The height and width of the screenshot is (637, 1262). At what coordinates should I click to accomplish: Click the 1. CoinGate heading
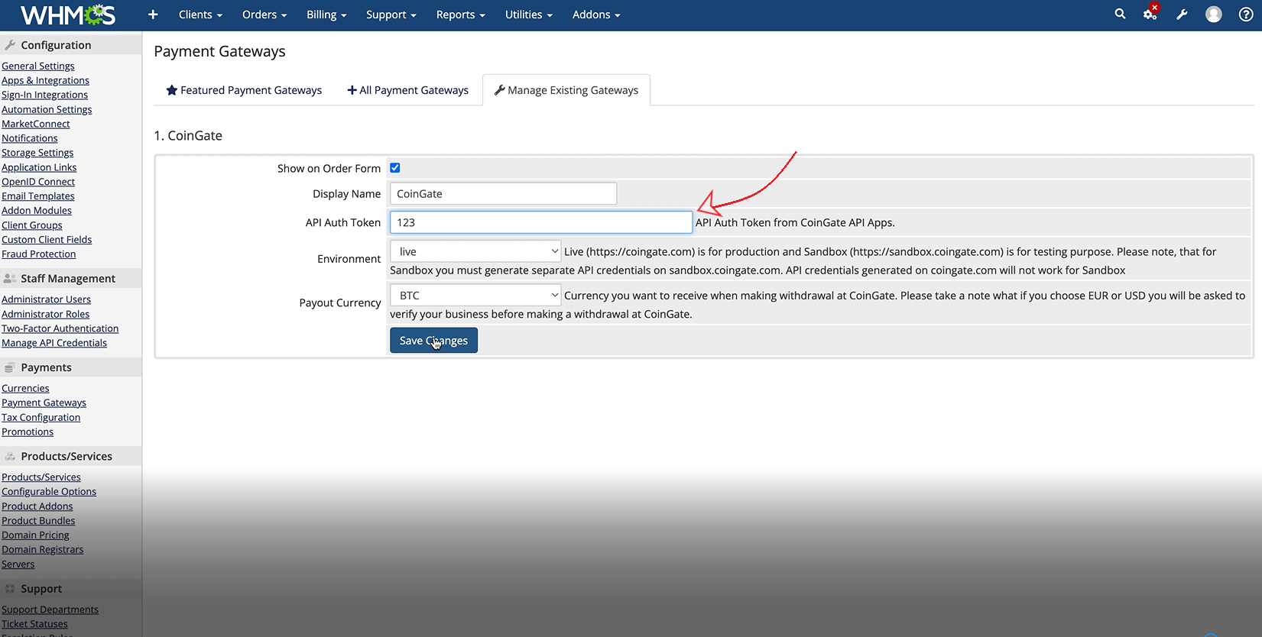[188, 135]
